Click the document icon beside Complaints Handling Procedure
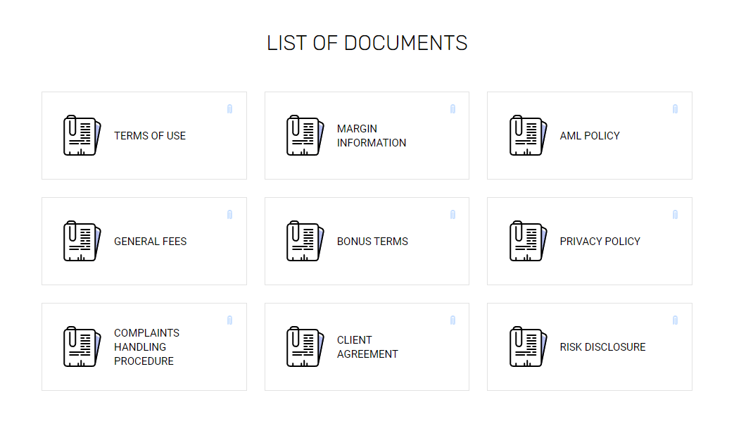Screen dimensions: 734x431 82,346
